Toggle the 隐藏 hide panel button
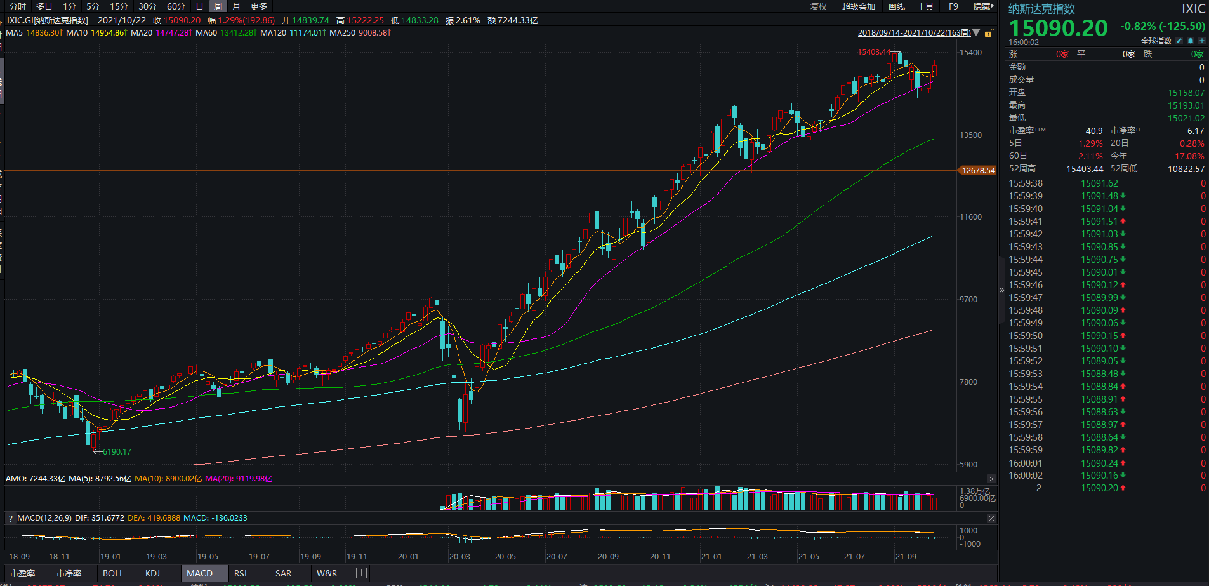Image resolution: width=1209 pixels, height=586 pixels. tap(983, 6)
